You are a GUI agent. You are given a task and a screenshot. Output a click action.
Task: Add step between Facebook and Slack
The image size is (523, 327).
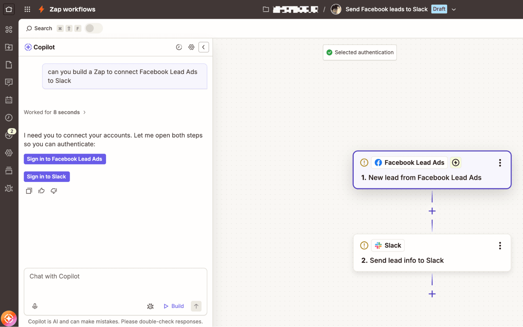click(432, 211)
